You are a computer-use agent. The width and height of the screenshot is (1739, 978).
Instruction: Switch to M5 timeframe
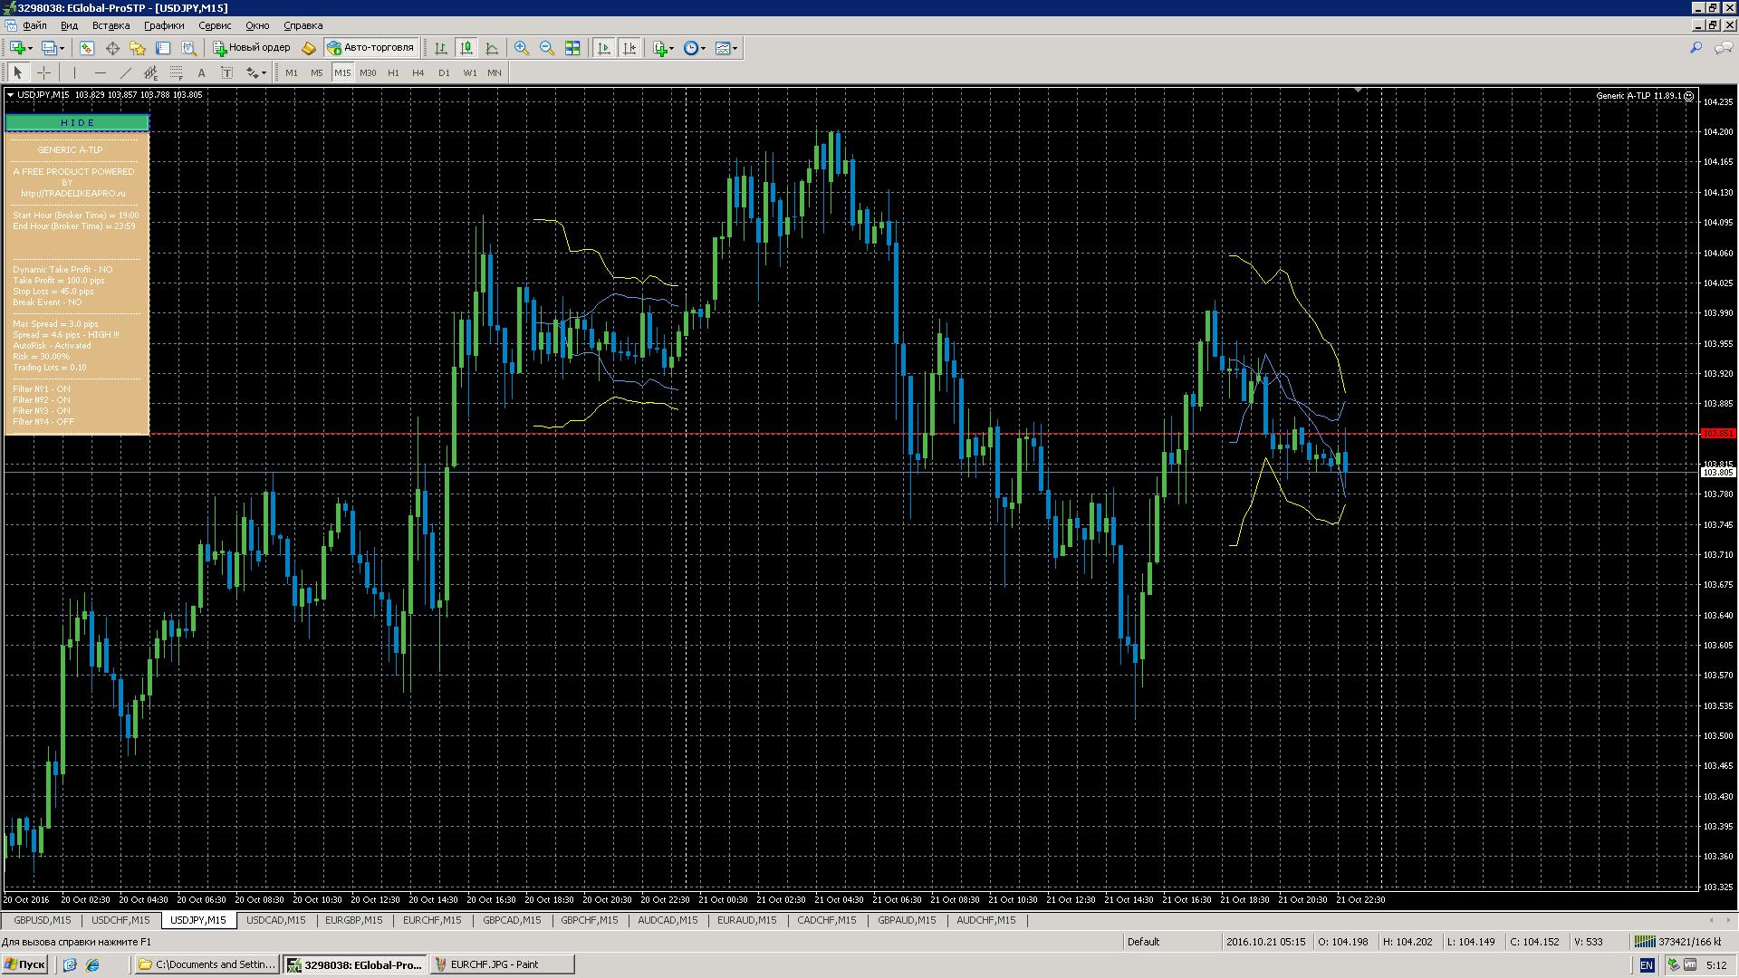317,72
